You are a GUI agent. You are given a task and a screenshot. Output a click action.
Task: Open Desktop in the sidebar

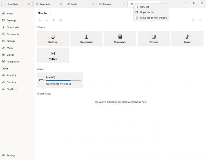17,20
